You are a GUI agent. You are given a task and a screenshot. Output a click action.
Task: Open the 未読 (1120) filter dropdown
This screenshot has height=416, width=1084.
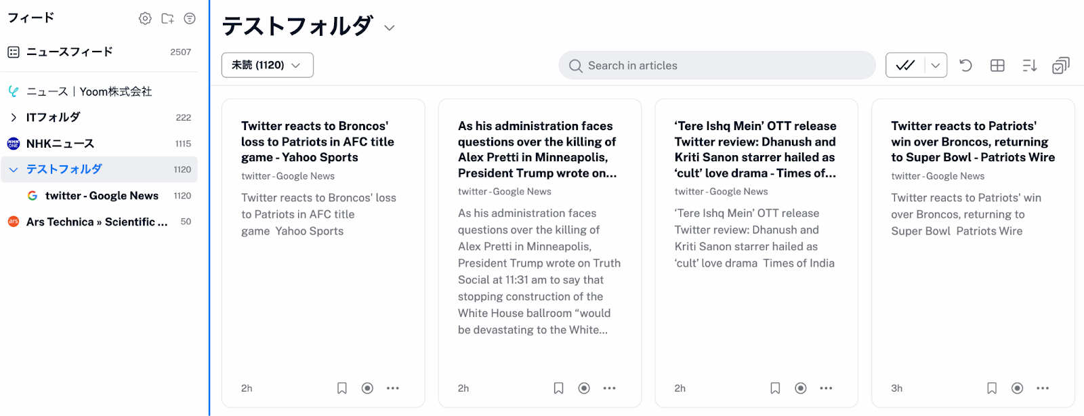point(267,65)
